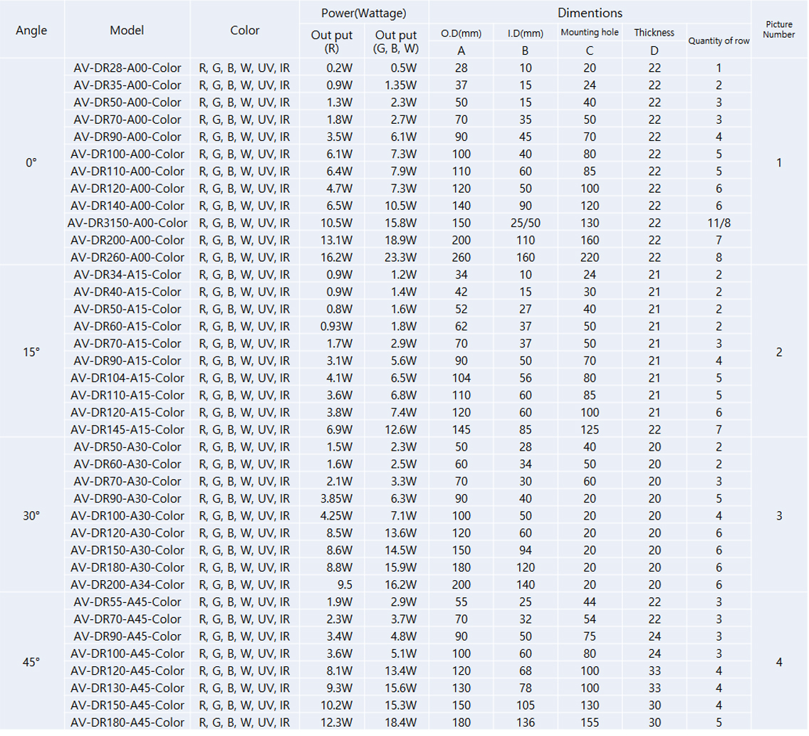Click the Model column header

coord(127,31)
